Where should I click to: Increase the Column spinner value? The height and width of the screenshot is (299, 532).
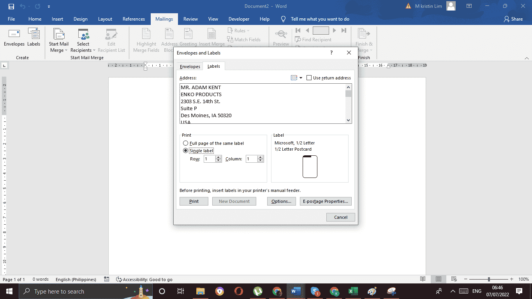point(261,157)
